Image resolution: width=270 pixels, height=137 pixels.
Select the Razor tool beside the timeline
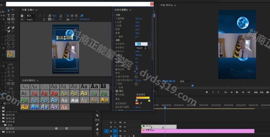(97, 115)
